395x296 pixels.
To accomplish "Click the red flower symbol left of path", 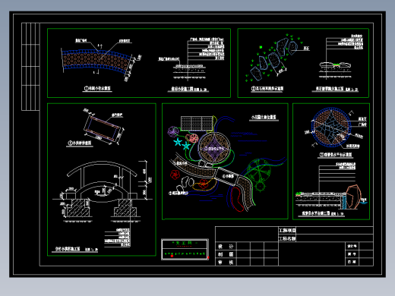I will 175,175.
